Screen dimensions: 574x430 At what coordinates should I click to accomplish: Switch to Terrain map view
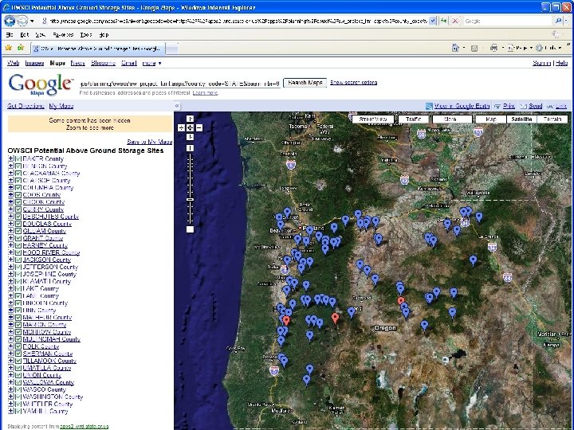pyautogui.click(x=552, y=119)
